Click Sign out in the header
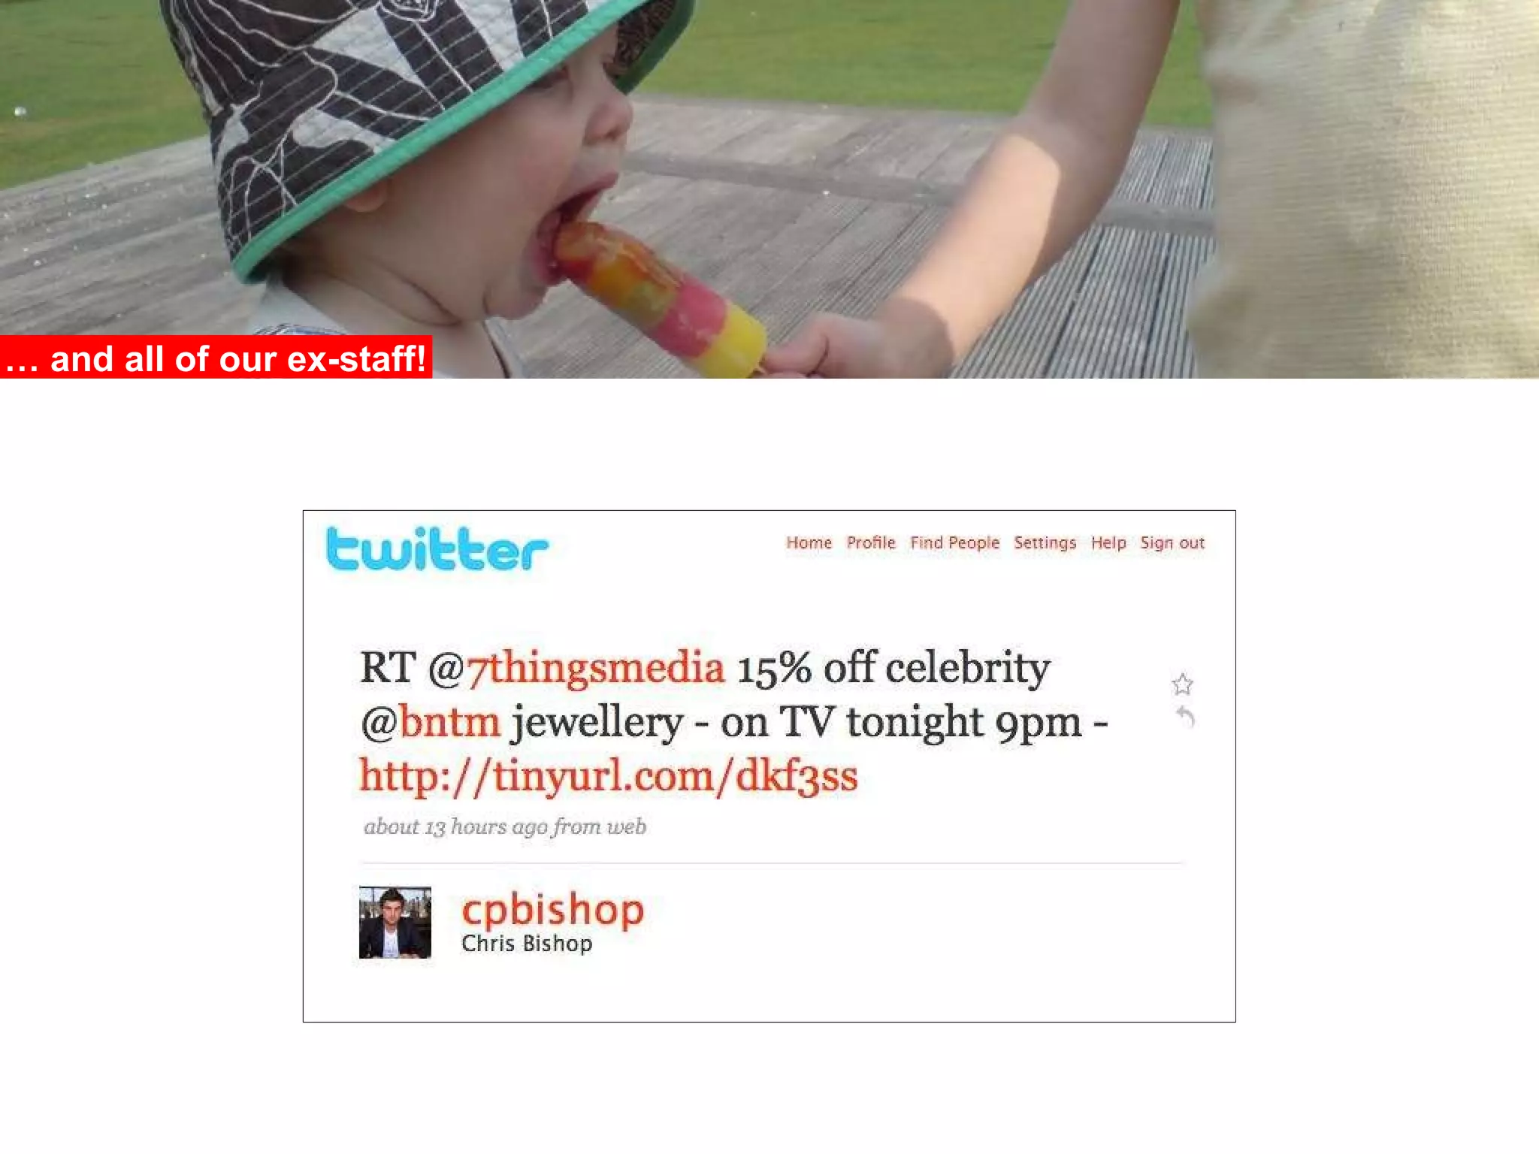 [1172, 542]
